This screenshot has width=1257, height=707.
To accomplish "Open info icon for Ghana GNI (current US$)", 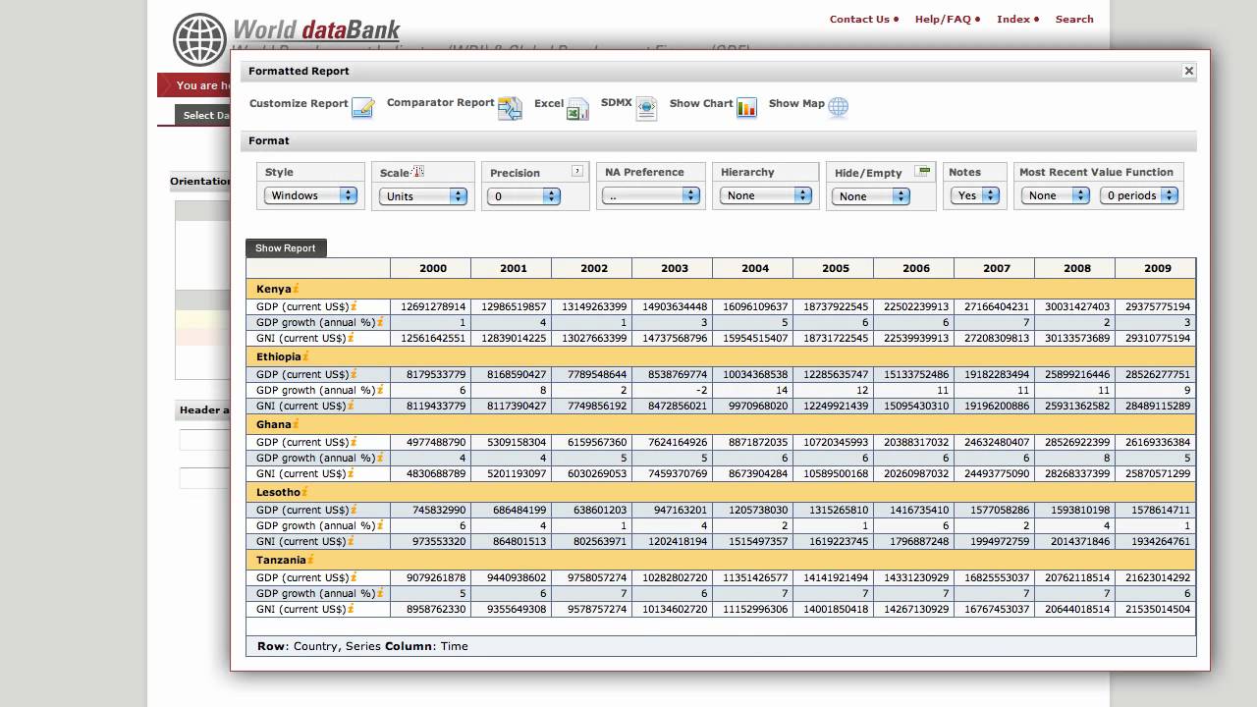I will pyautogui.click(x=351, y=473).
